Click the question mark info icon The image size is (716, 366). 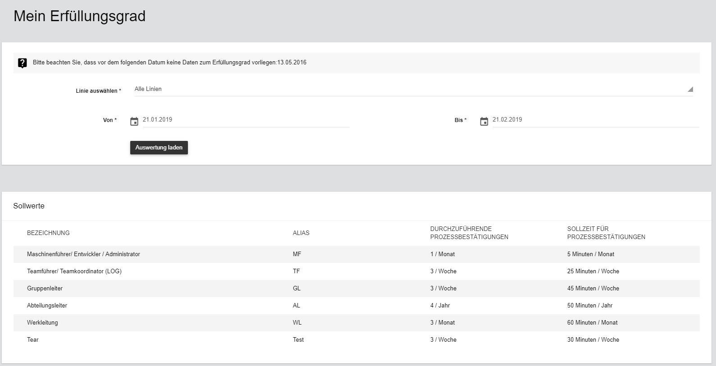click(22, 63)
